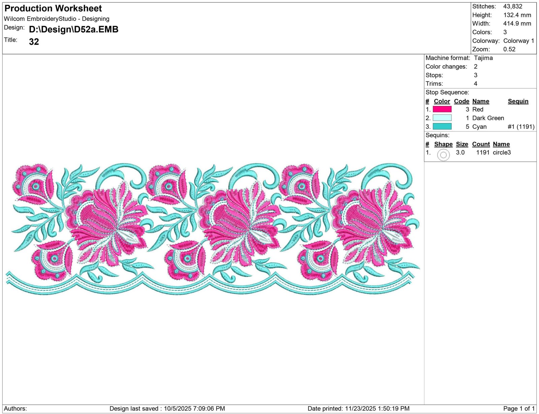The width and height of the screenshot is (539, 414).
Task: Click the sequin entry #1 (1191)
Action: pyautogui.click(x=521, y=127)
